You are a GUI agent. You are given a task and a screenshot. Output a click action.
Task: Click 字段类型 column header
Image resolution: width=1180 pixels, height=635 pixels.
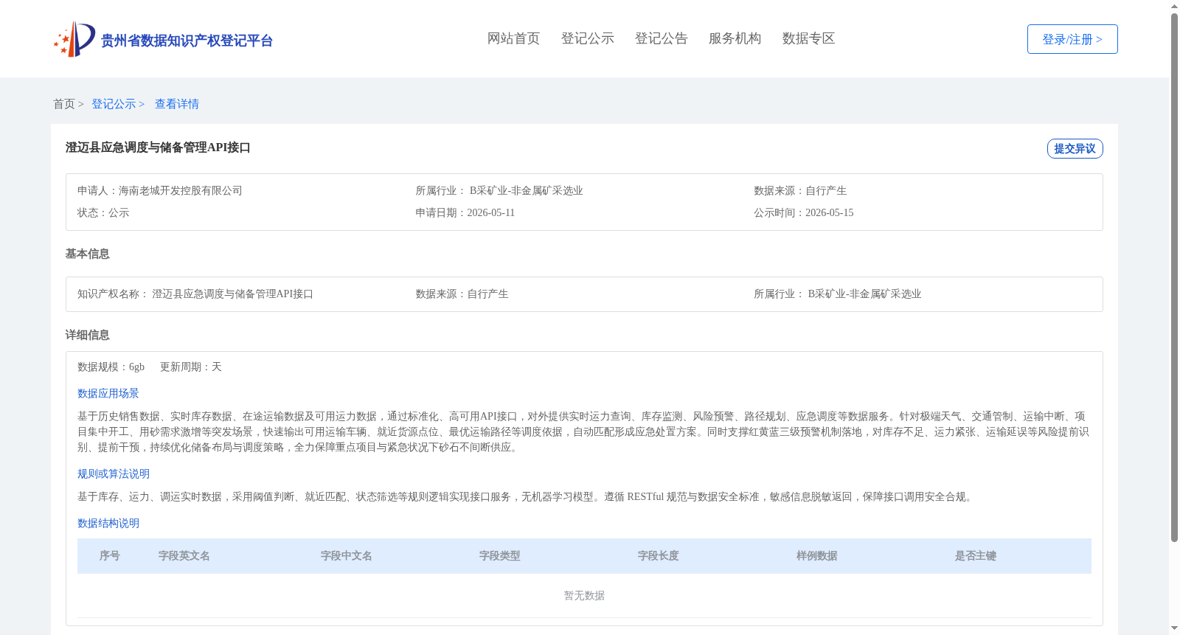[500, 556]
